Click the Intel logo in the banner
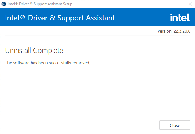 point(180,17)
